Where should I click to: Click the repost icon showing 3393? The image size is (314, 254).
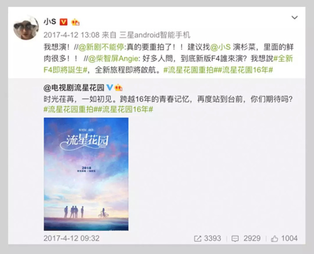click(197, 239)
